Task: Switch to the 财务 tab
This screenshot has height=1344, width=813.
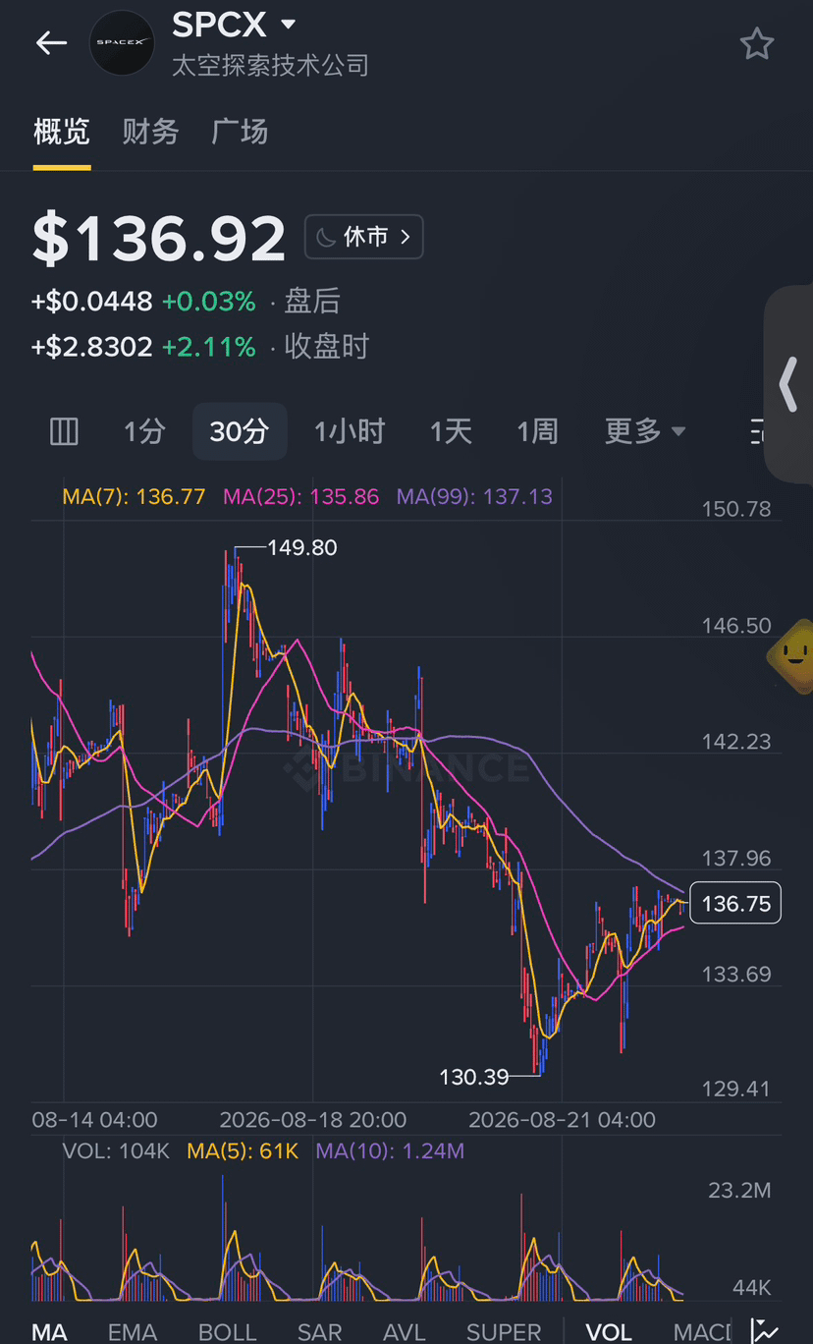Action: pyautogui.click(x=150, y=132)
